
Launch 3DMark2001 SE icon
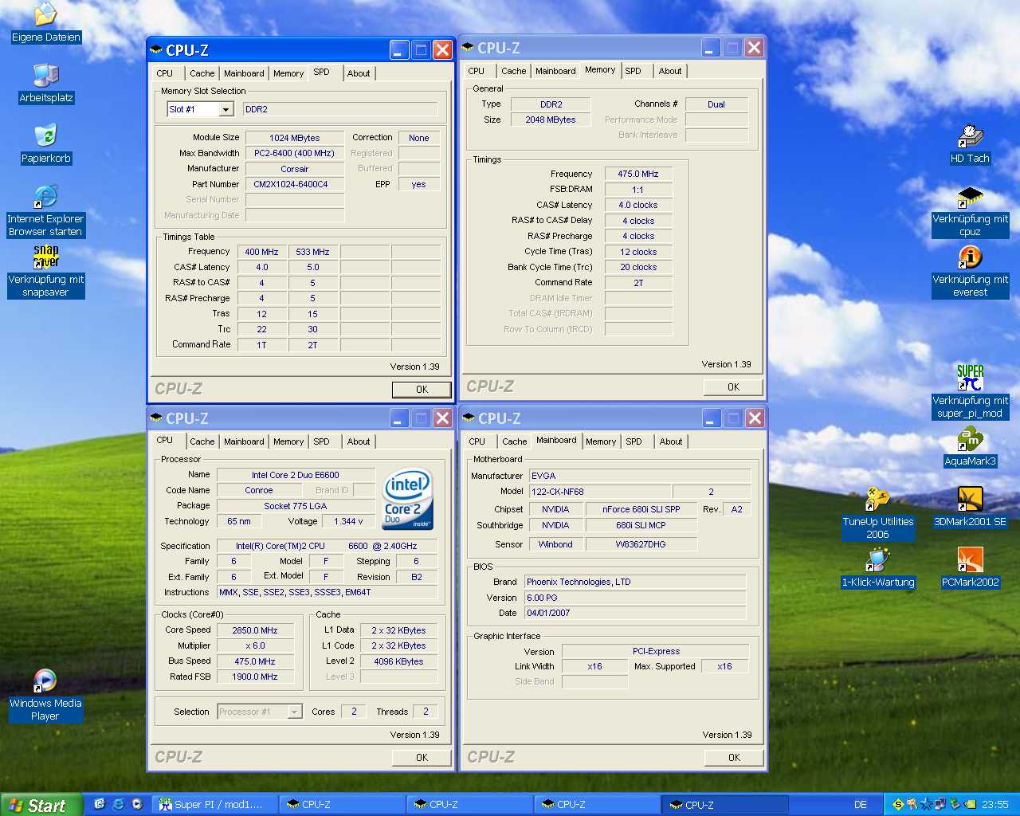point(970,500)
